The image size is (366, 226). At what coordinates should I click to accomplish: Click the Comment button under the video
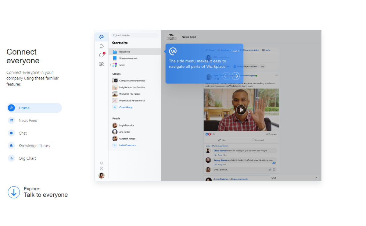258,140
